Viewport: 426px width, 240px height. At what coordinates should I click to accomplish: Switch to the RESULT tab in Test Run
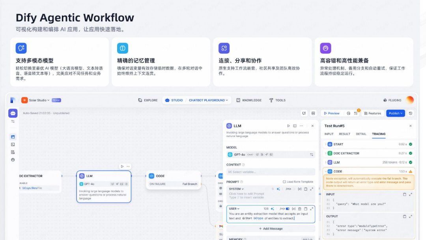[x=344, y=134]
